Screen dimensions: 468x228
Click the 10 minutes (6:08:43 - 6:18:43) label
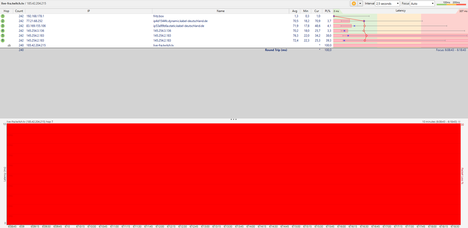[439, 122]
